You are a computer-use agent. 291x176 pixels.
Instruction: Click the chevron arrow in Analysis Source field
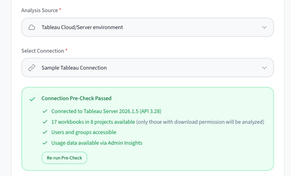click(264, 27)
